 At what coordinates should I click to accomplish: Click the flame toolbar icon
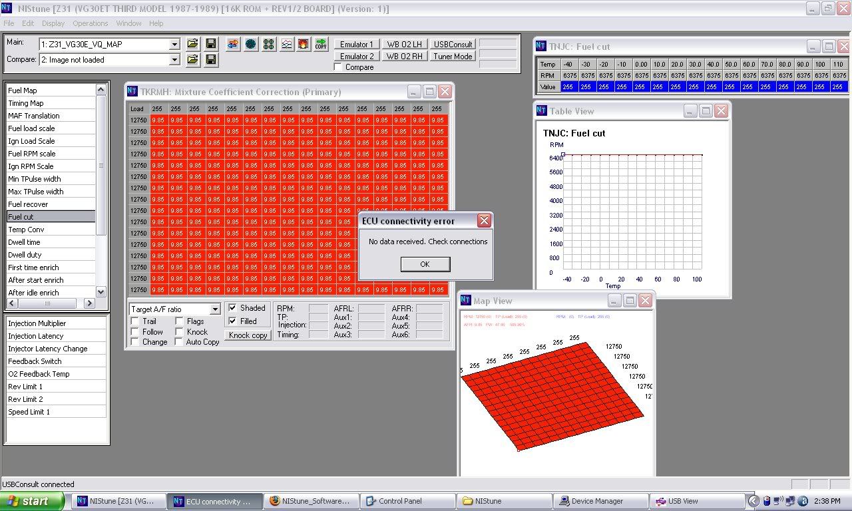point(304,44)
